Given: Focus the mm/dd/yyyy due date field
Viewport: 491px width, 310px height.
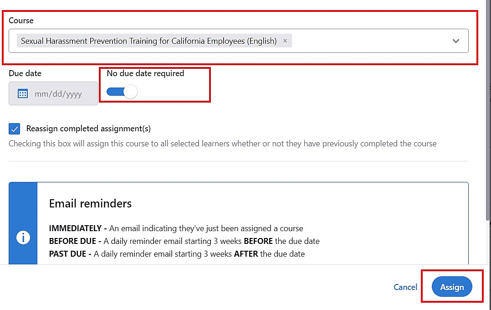Looking at the screenshot, I should pyautogui.click(x=53, y=93).
